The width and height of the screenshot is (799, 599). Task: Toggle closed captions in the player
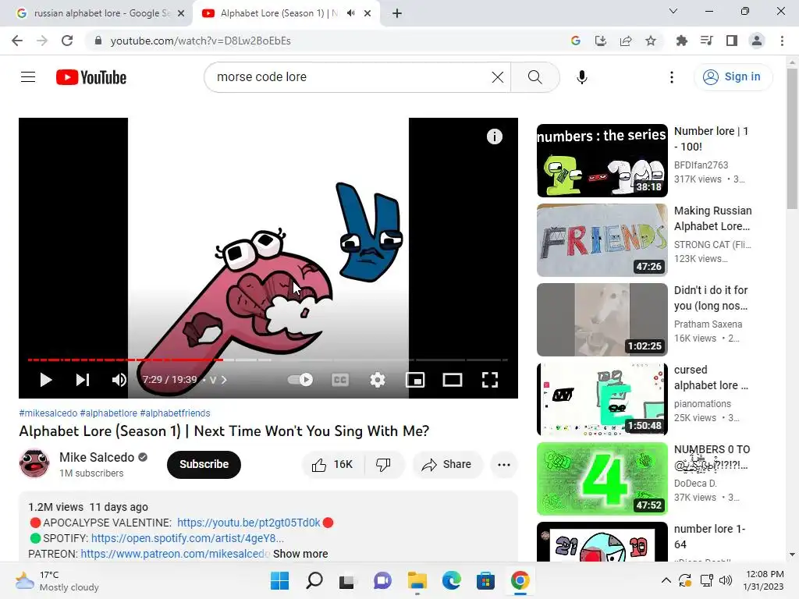pos(340,380)
